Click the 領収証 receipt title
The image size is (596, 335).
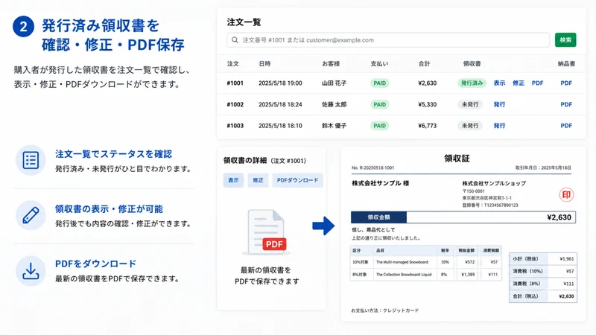[457, 159]
